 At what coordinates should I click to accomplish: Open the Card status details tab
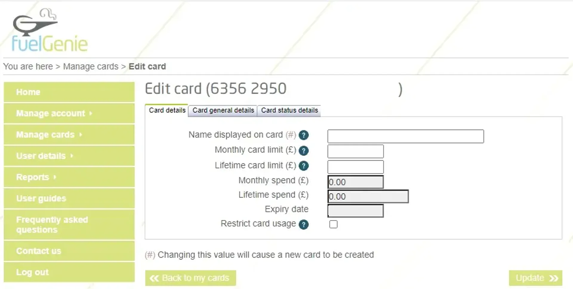coord(289,110)
